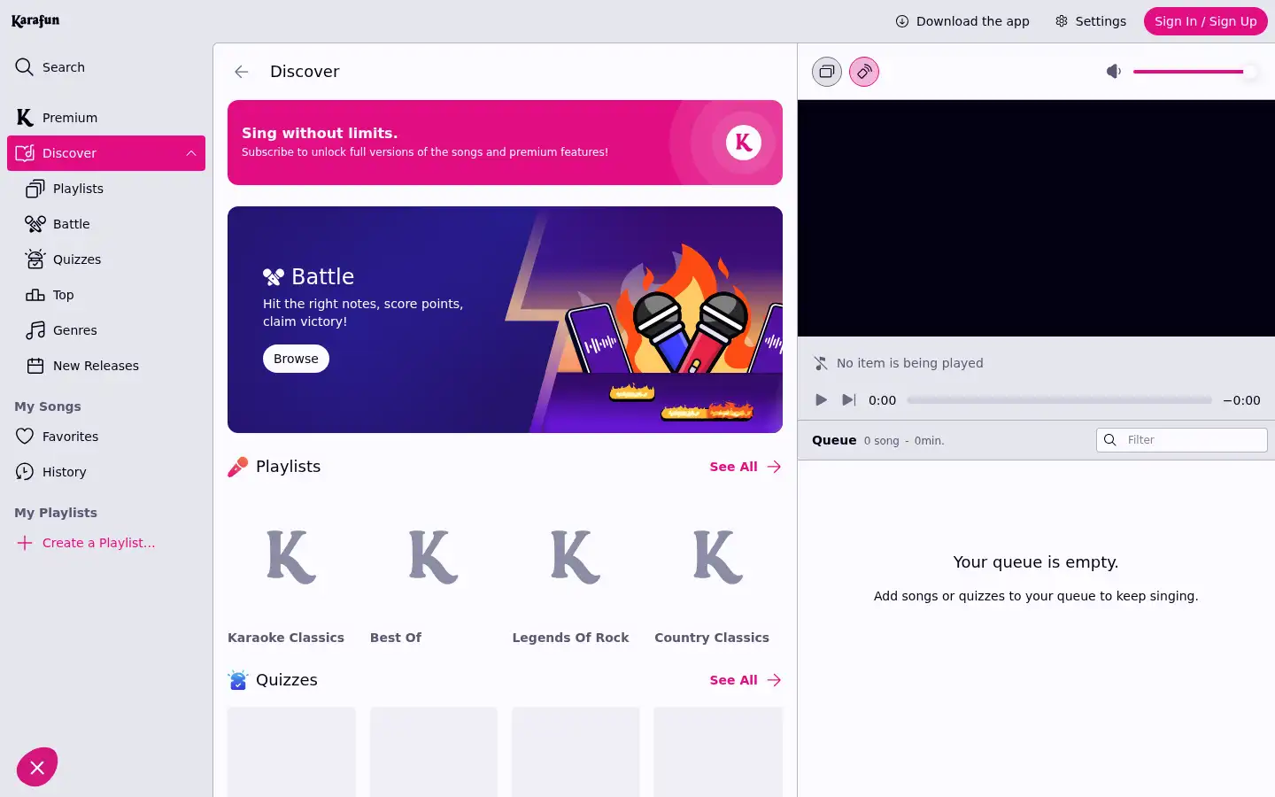The image size is (1275, 797).
Task: Click the K badge on the premium banner
Action: [x=744, y=142]
